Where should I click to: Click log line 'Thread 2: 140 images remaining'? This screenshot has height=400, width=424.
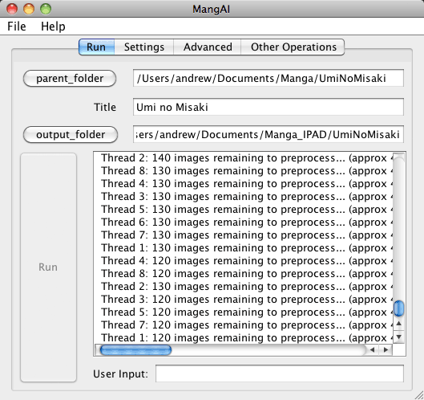click(247, 158)
